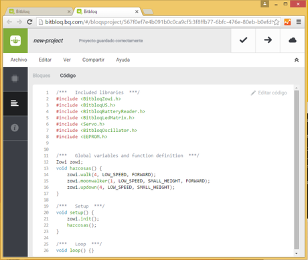
Task: Click line '#include <BitbloqLedMatrix.h>'
Action: tap(95, 117)
